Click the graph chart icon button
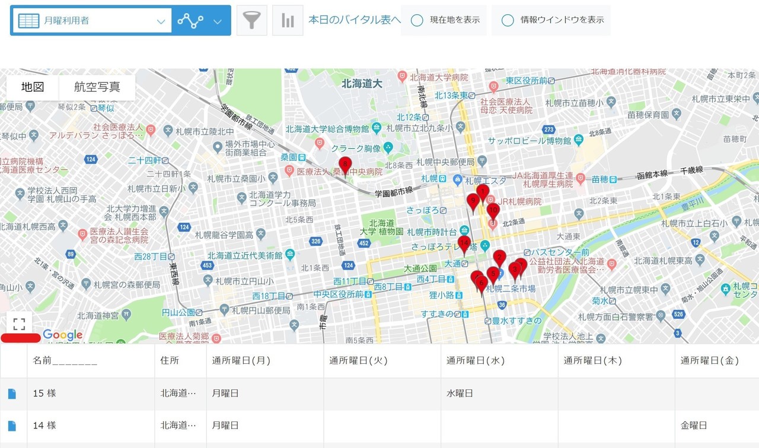This screenshot has width=759, height=448. [x=190, y=21]
